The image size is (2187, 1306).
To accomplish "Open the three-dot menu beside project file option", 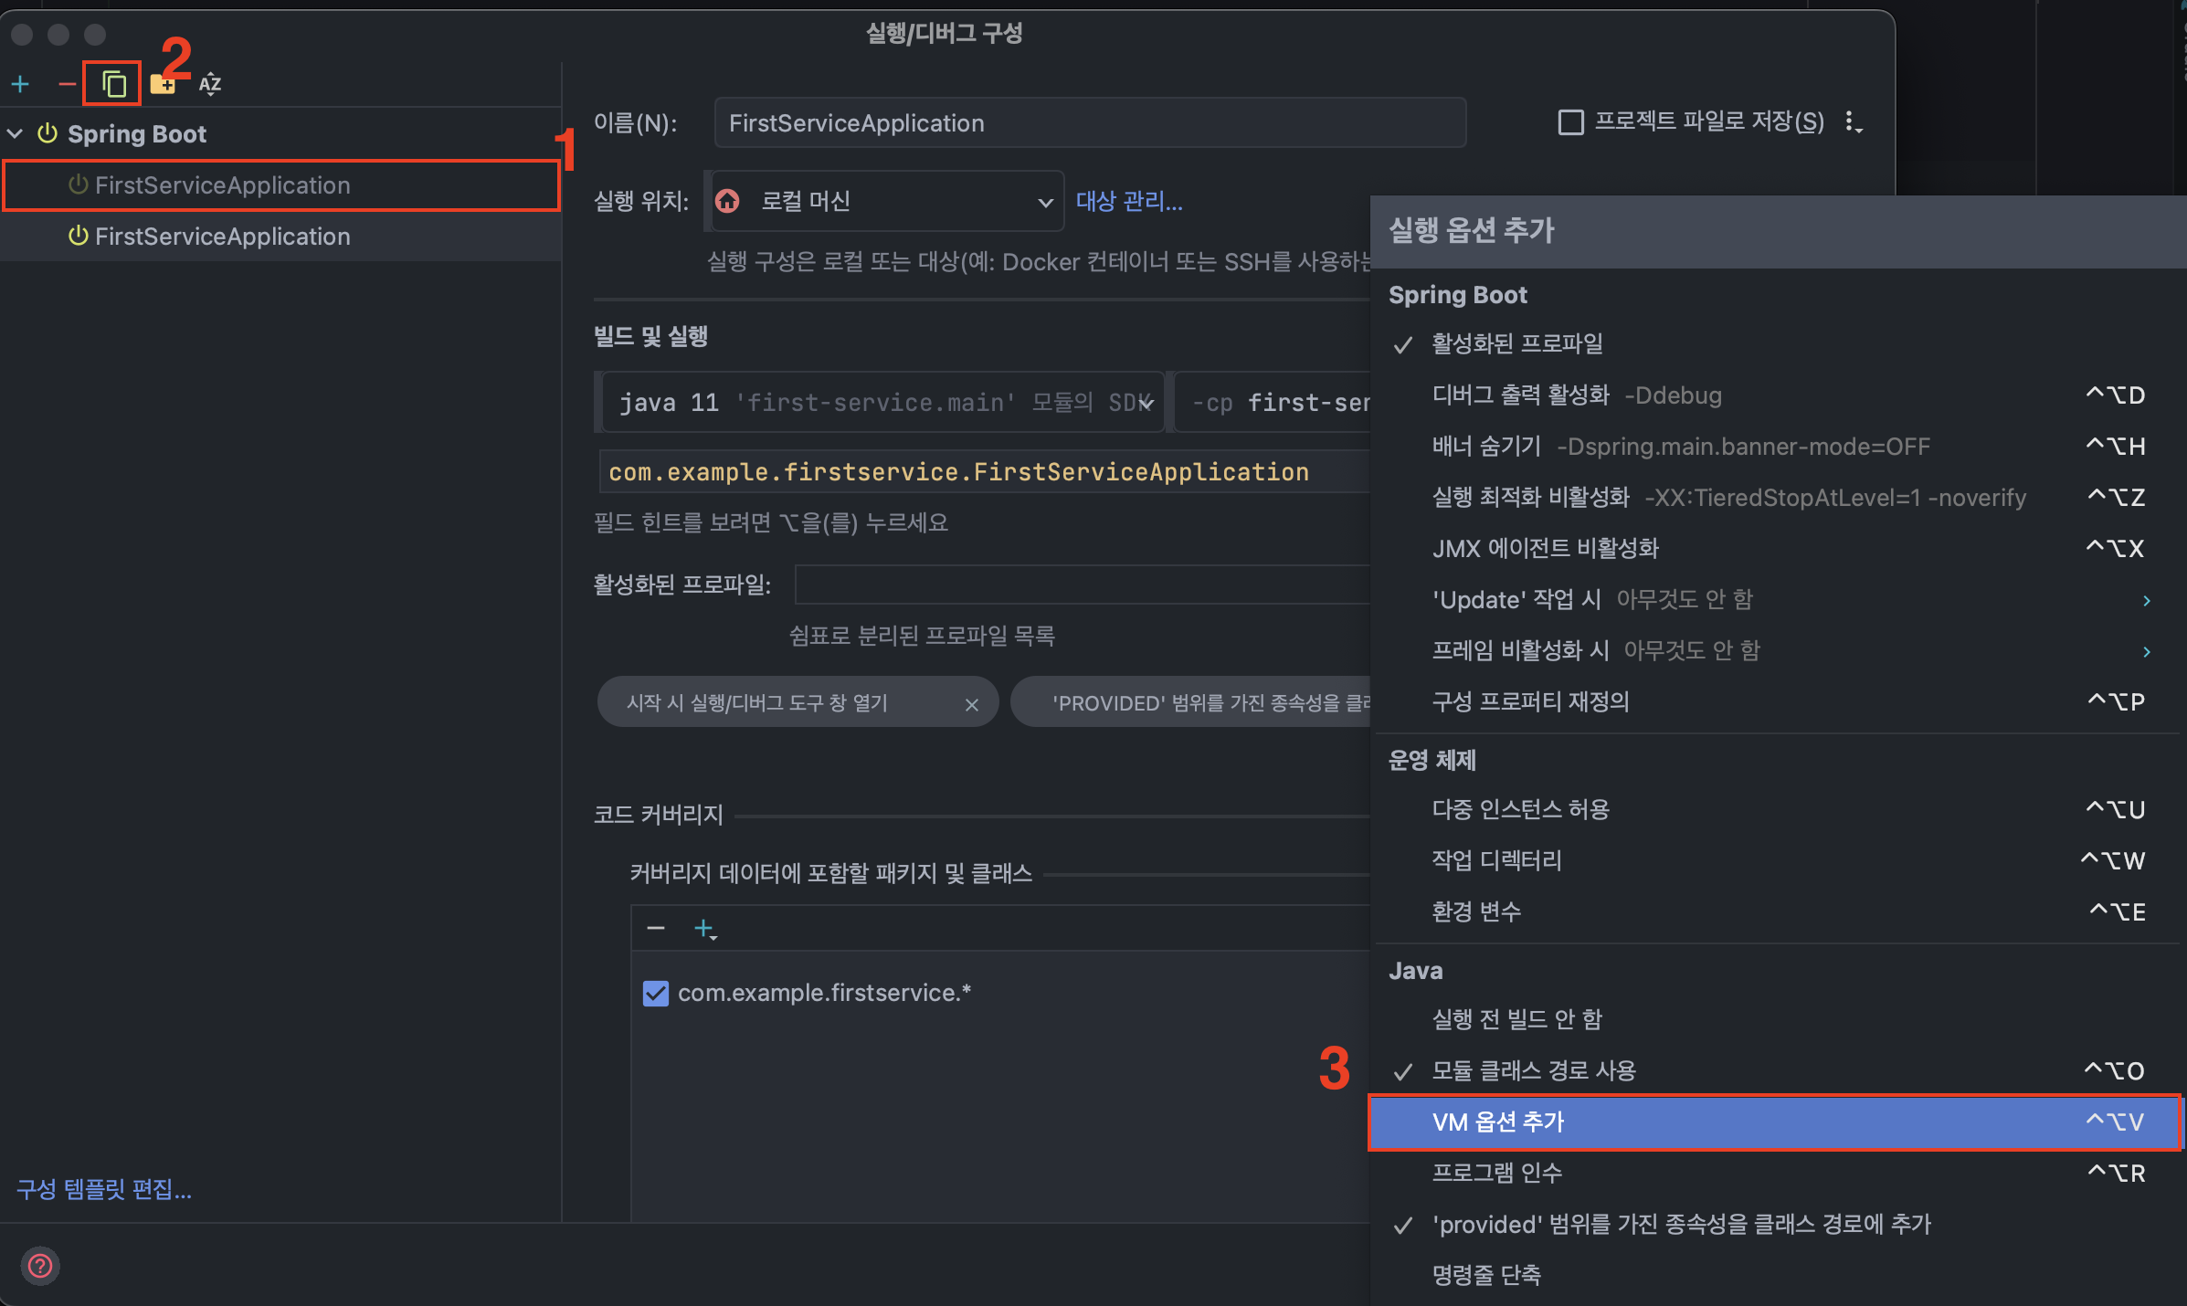I will pyautogui.click(x=1852, y=122).
